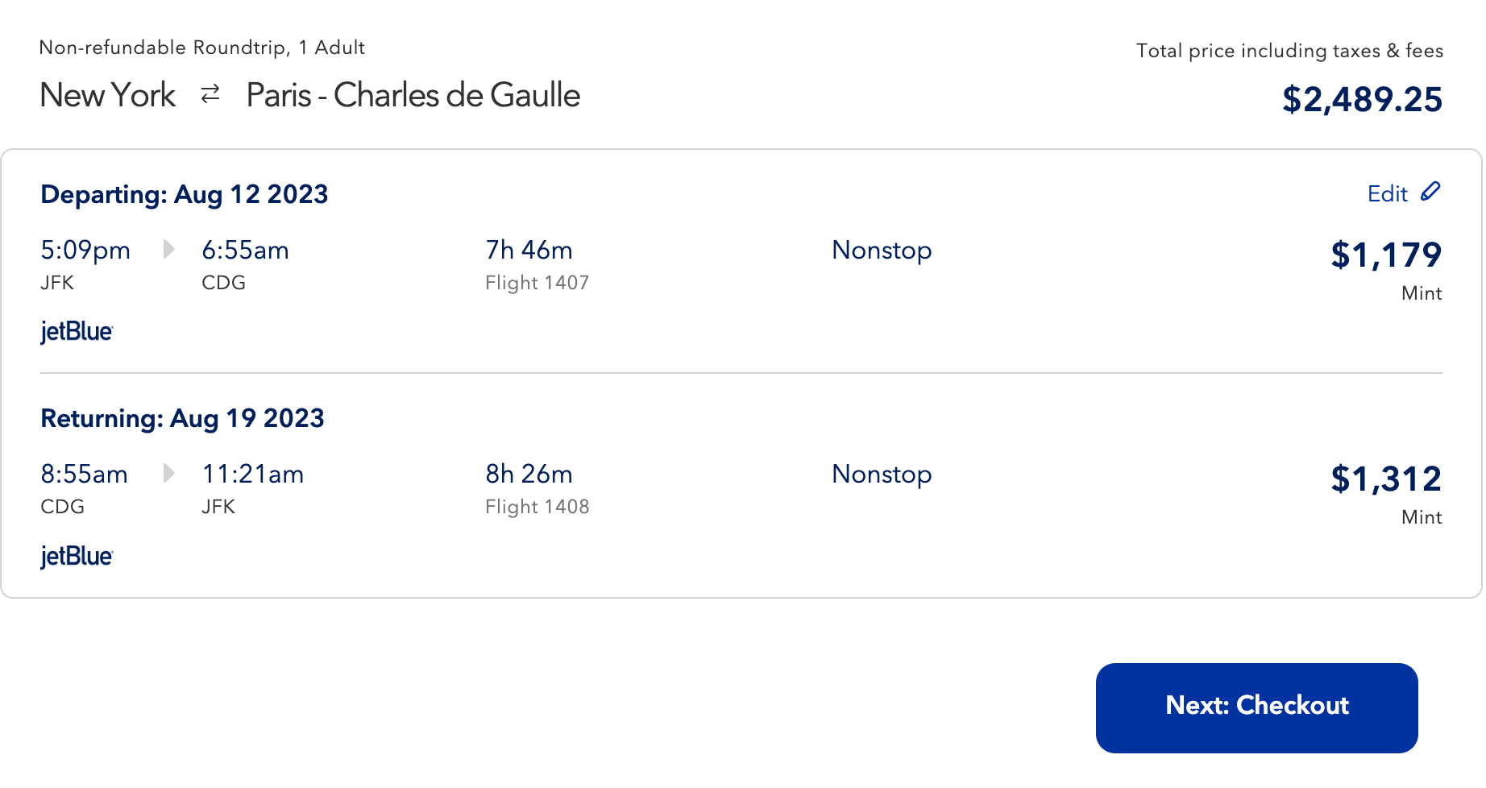Select the jetBlue logo on the returning flight
Screen dimensions: 1486x788
point(77,555)
